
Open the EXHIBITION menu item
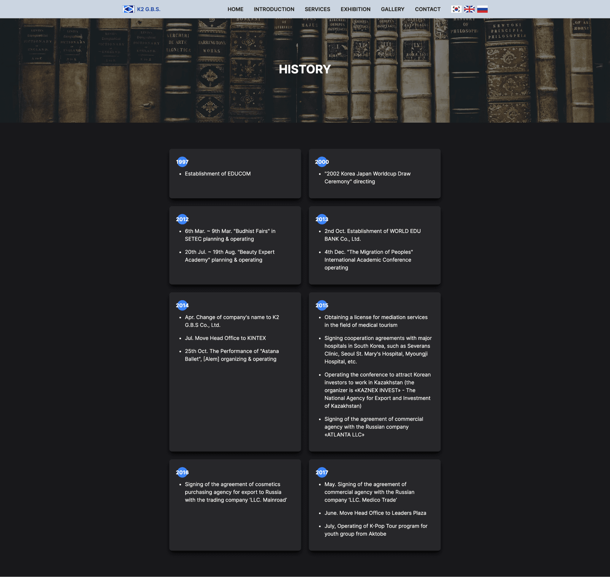[356, 9]
